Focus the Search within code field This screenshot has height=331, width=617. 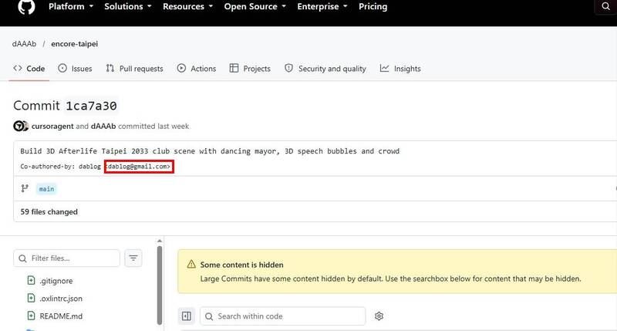(282, 316)
